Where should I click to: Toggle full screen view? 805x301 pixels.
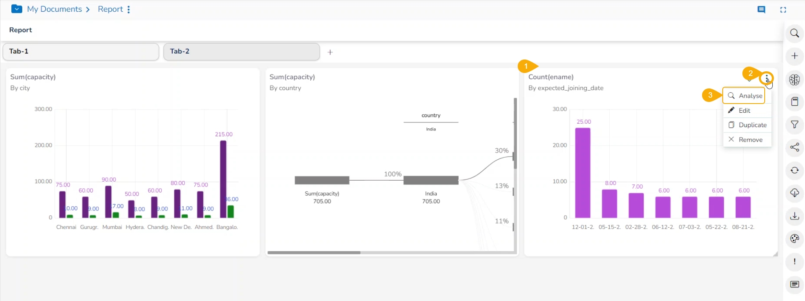coord(783,10)
